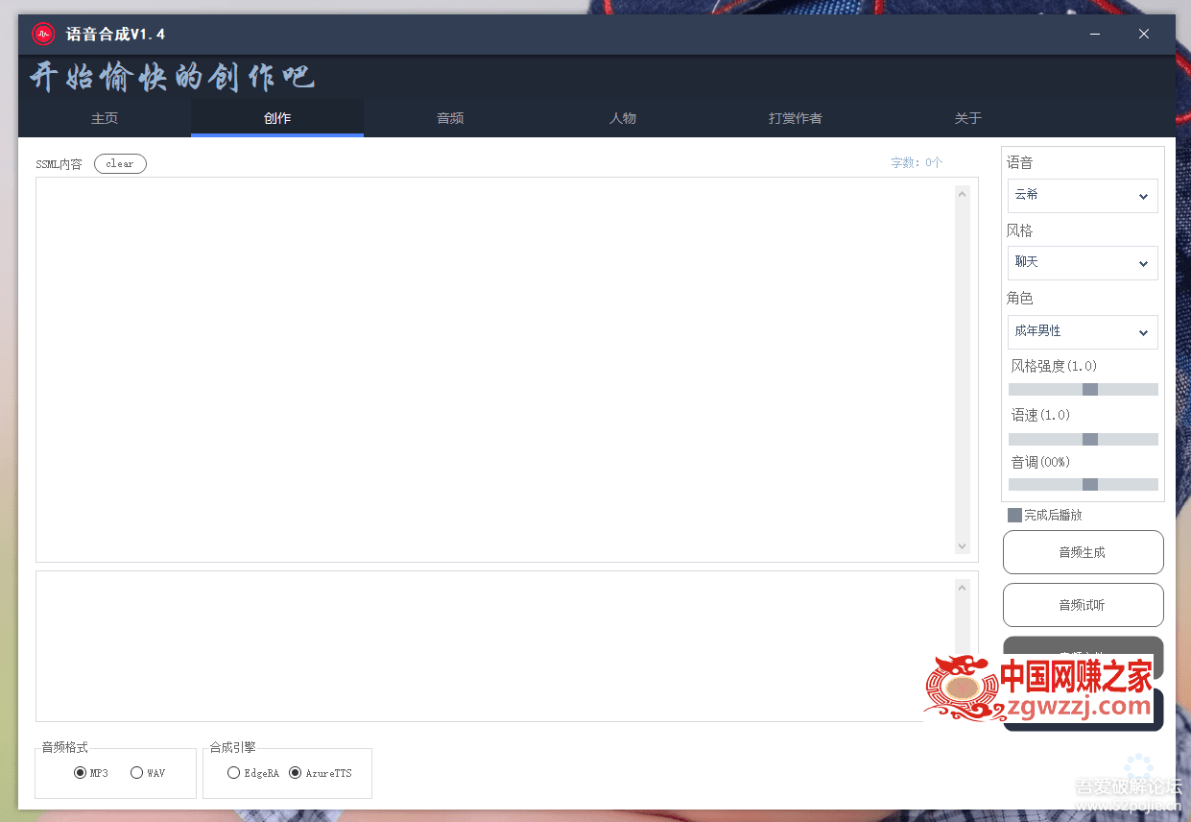Click the 语速 slider handle
Screen dimensions: 1191x822
pyautogui.click(x=1090, y=439)
